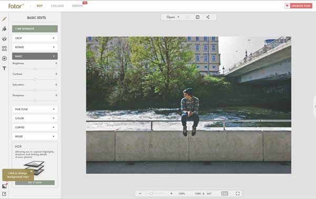This screenshot has height=199, width=316.
Task: Click the Contrast slider handle
Action: point(35,80)
